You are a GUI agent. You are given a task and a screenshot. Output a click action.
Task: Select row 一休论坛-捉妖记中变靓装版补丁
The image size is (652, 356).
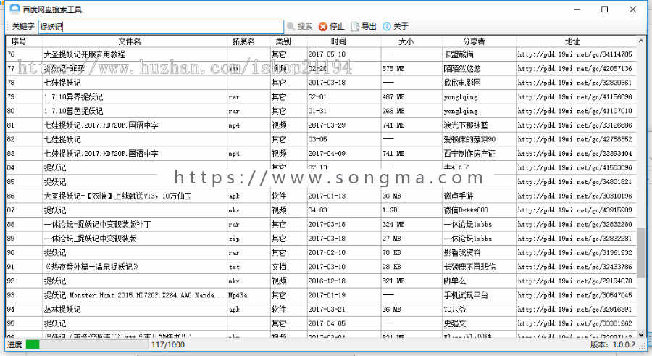(322, 224)
